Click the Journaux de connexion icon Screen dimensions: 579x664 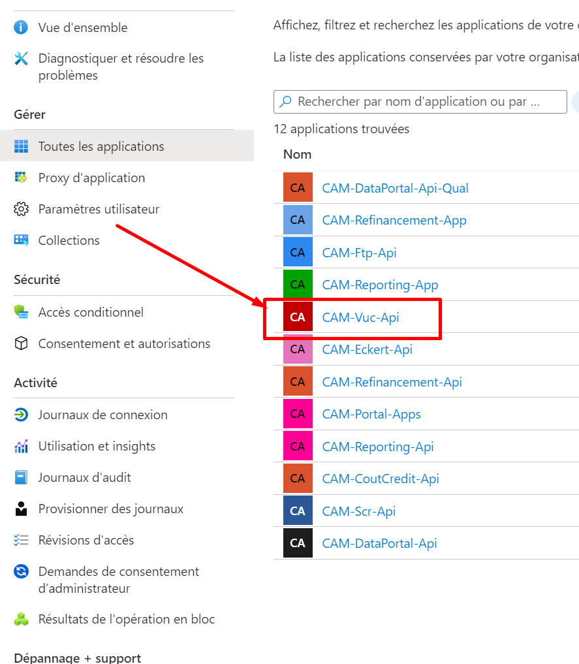(21, 415)
